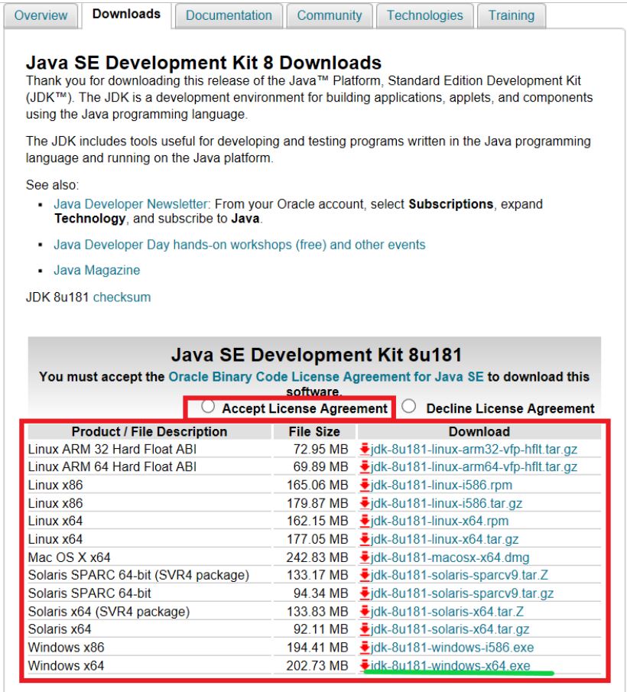This screenshot has height=692, width=627.
Task: Download jdk-8u181-solaris-sparcv9.tar.gz file link
Action: [462, 593]
